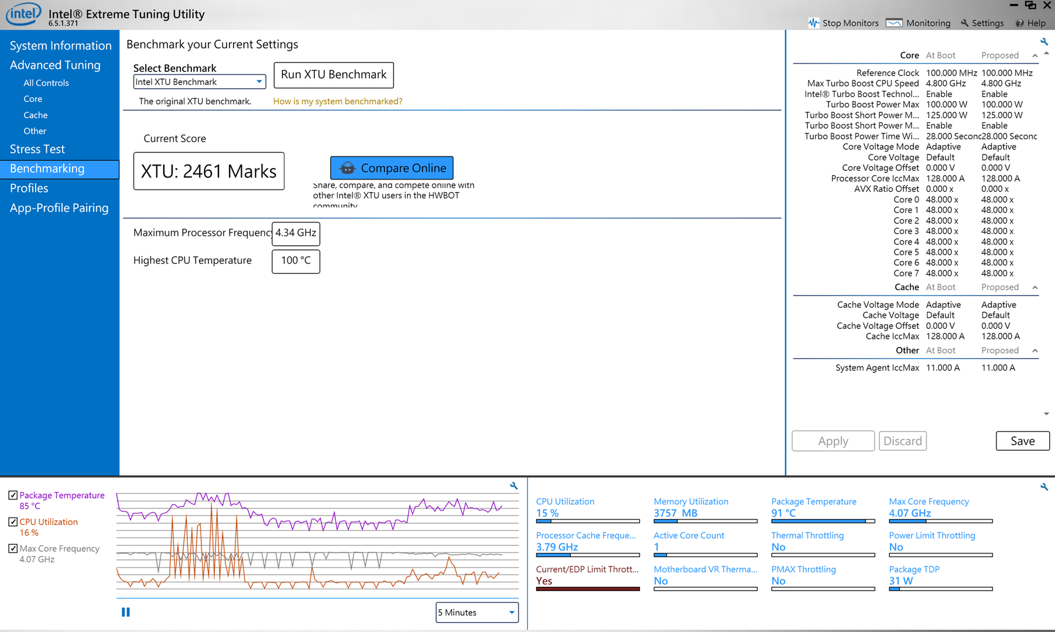Toggle CPU Utilization checkbox
Viewport: 1055px width, 632px height.
point(13,521)
